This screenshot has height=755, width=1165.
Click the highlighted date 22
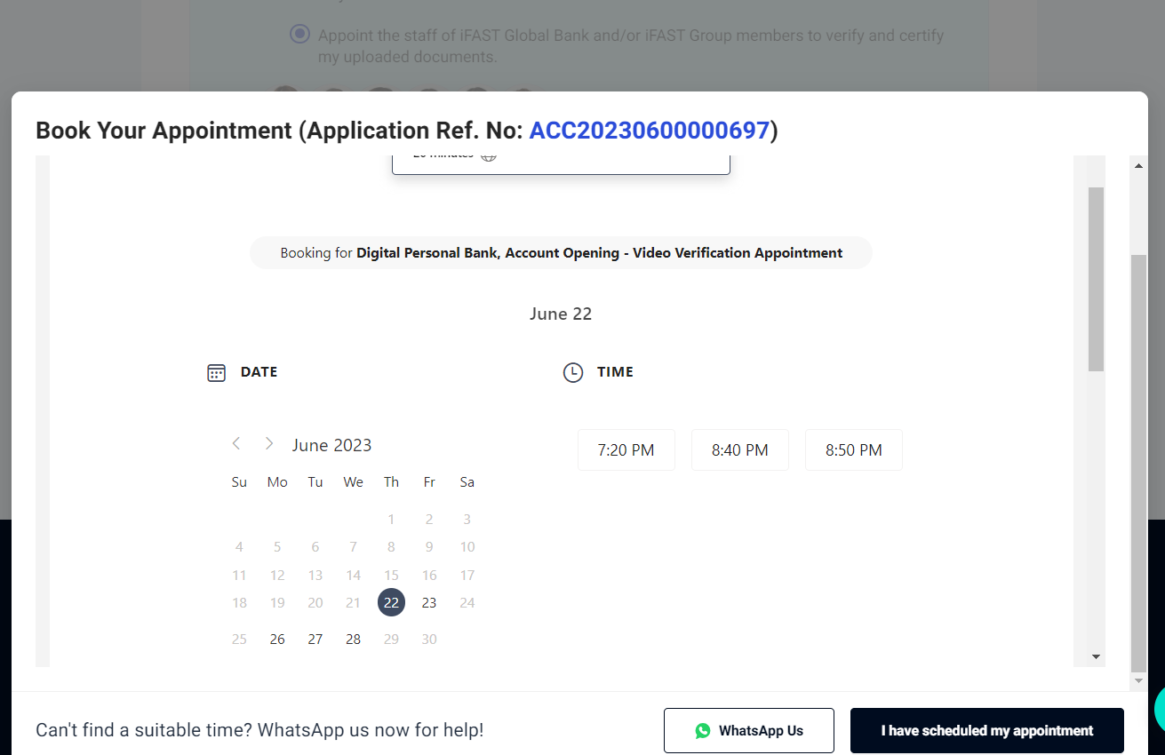tap(391, 602)
